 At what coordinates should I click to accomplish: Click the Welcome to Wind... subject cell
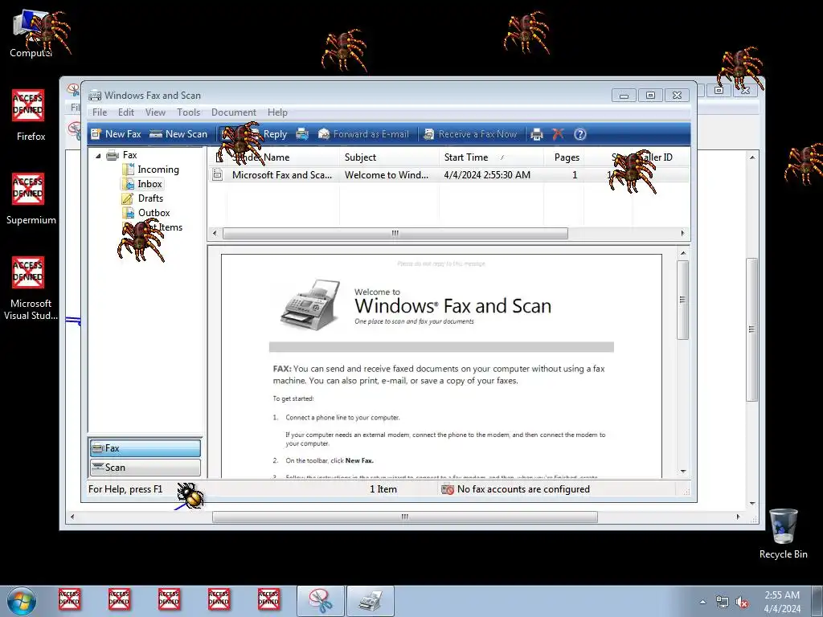tap(387, 175)
